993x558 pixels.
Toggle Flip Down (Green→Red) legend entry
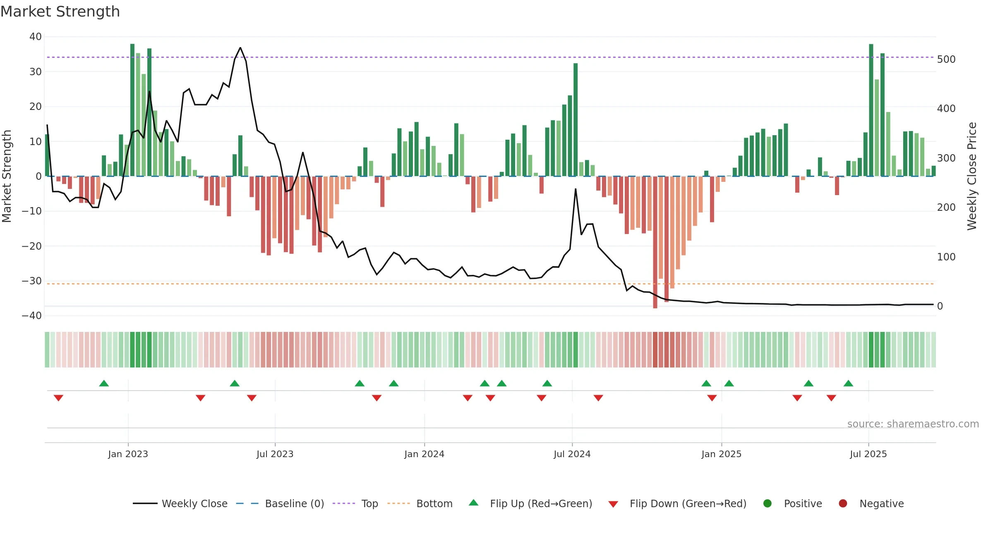(677, 503)
